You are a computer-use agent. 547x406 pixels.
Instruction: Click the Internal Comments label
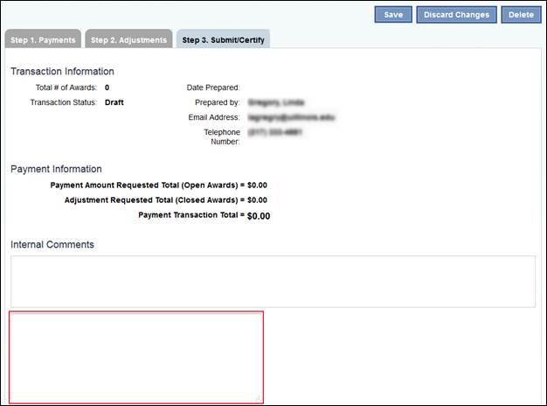52,244
